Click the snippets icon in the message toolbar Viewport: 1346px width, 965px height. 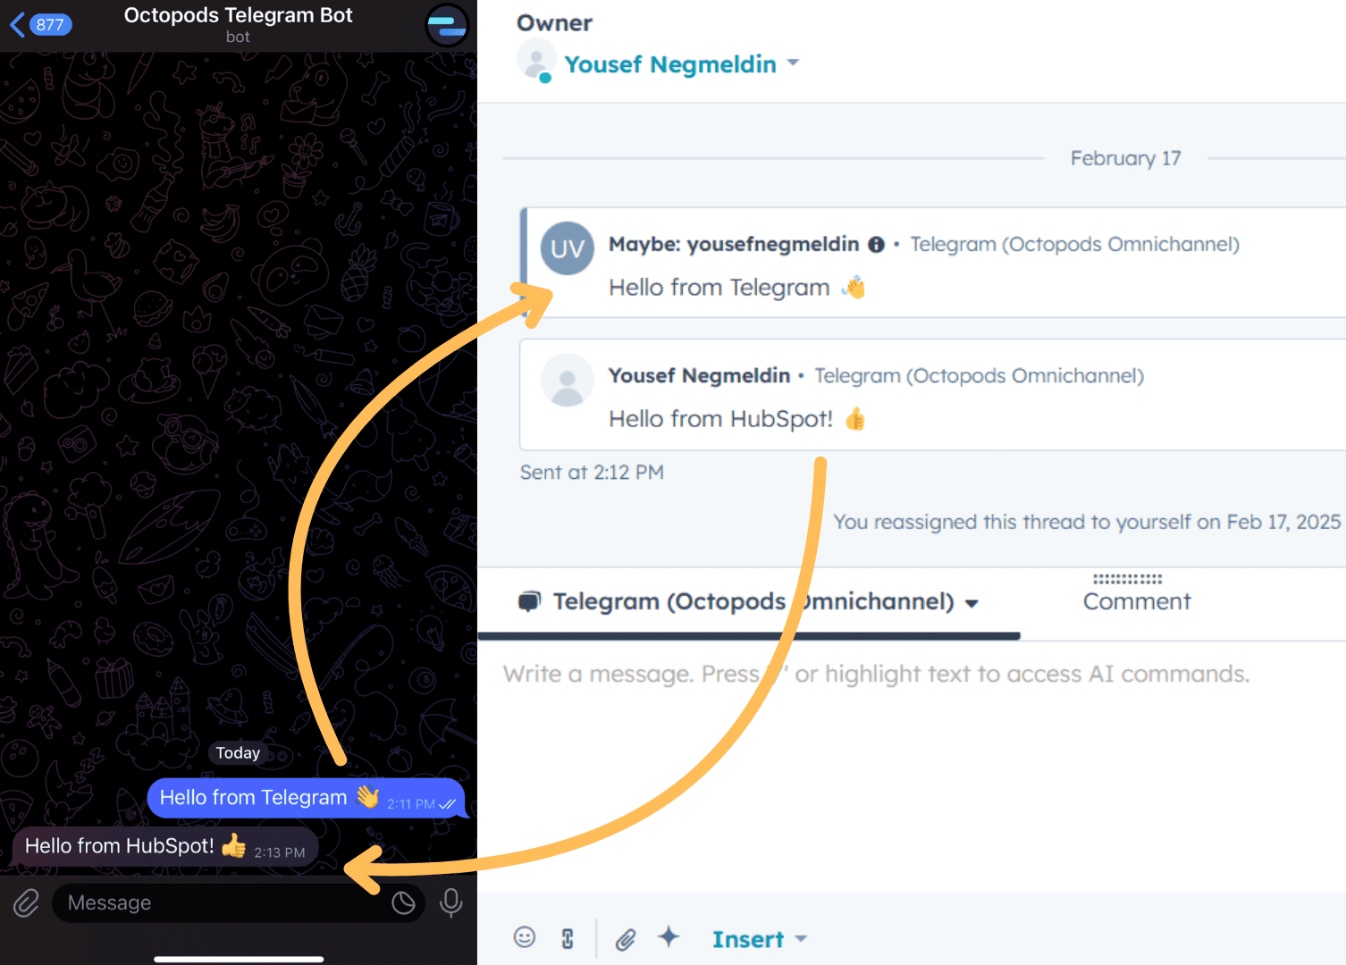568,938
